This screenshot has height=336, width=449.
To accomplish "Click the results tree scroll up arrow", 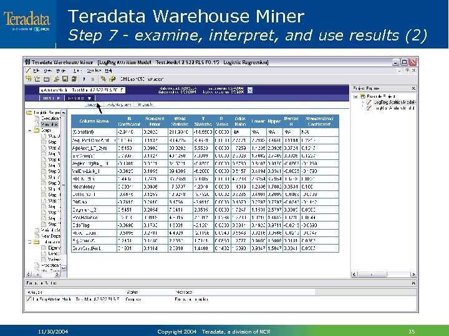I will (x=64, y=113).
